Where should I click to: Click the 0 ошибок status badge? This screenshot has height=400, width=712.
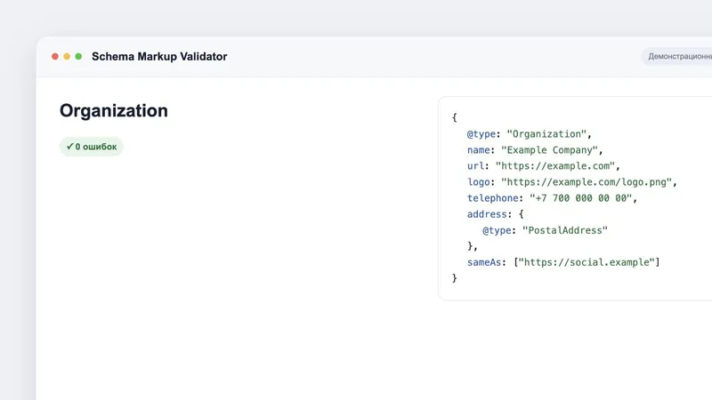(x=92, y=147)
